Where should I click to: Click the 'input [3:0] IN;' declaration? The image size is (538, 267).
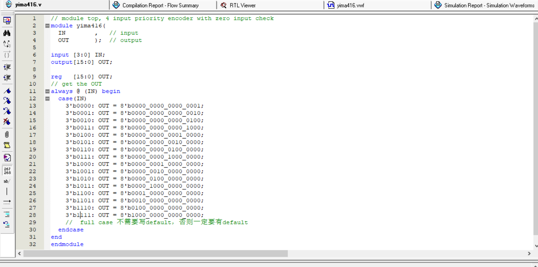[78, 55]
